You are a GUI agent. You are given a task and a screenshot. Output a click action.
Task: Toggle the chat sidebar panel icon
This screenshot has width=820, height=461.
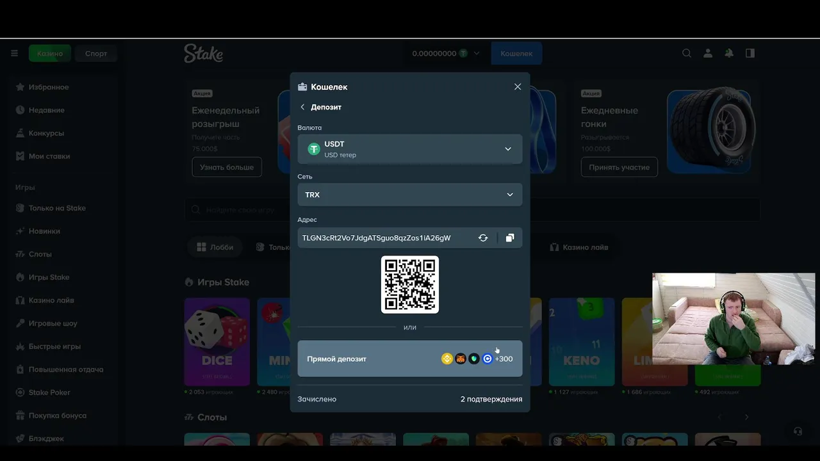750,54
